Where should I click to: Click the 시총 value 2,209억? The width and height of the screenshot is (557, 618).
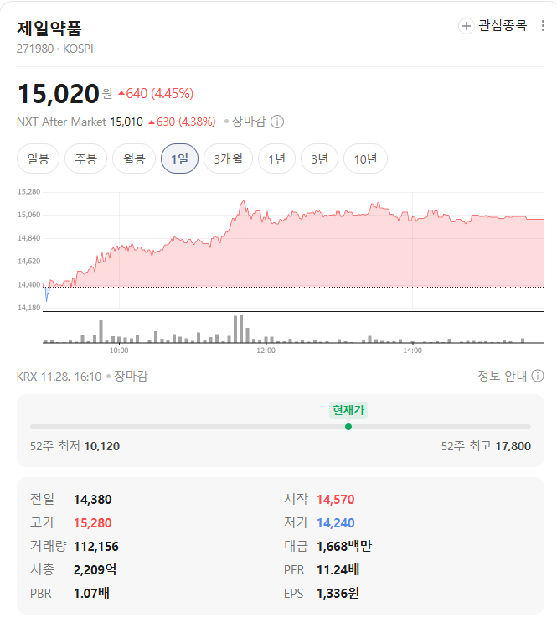[95, 569]
